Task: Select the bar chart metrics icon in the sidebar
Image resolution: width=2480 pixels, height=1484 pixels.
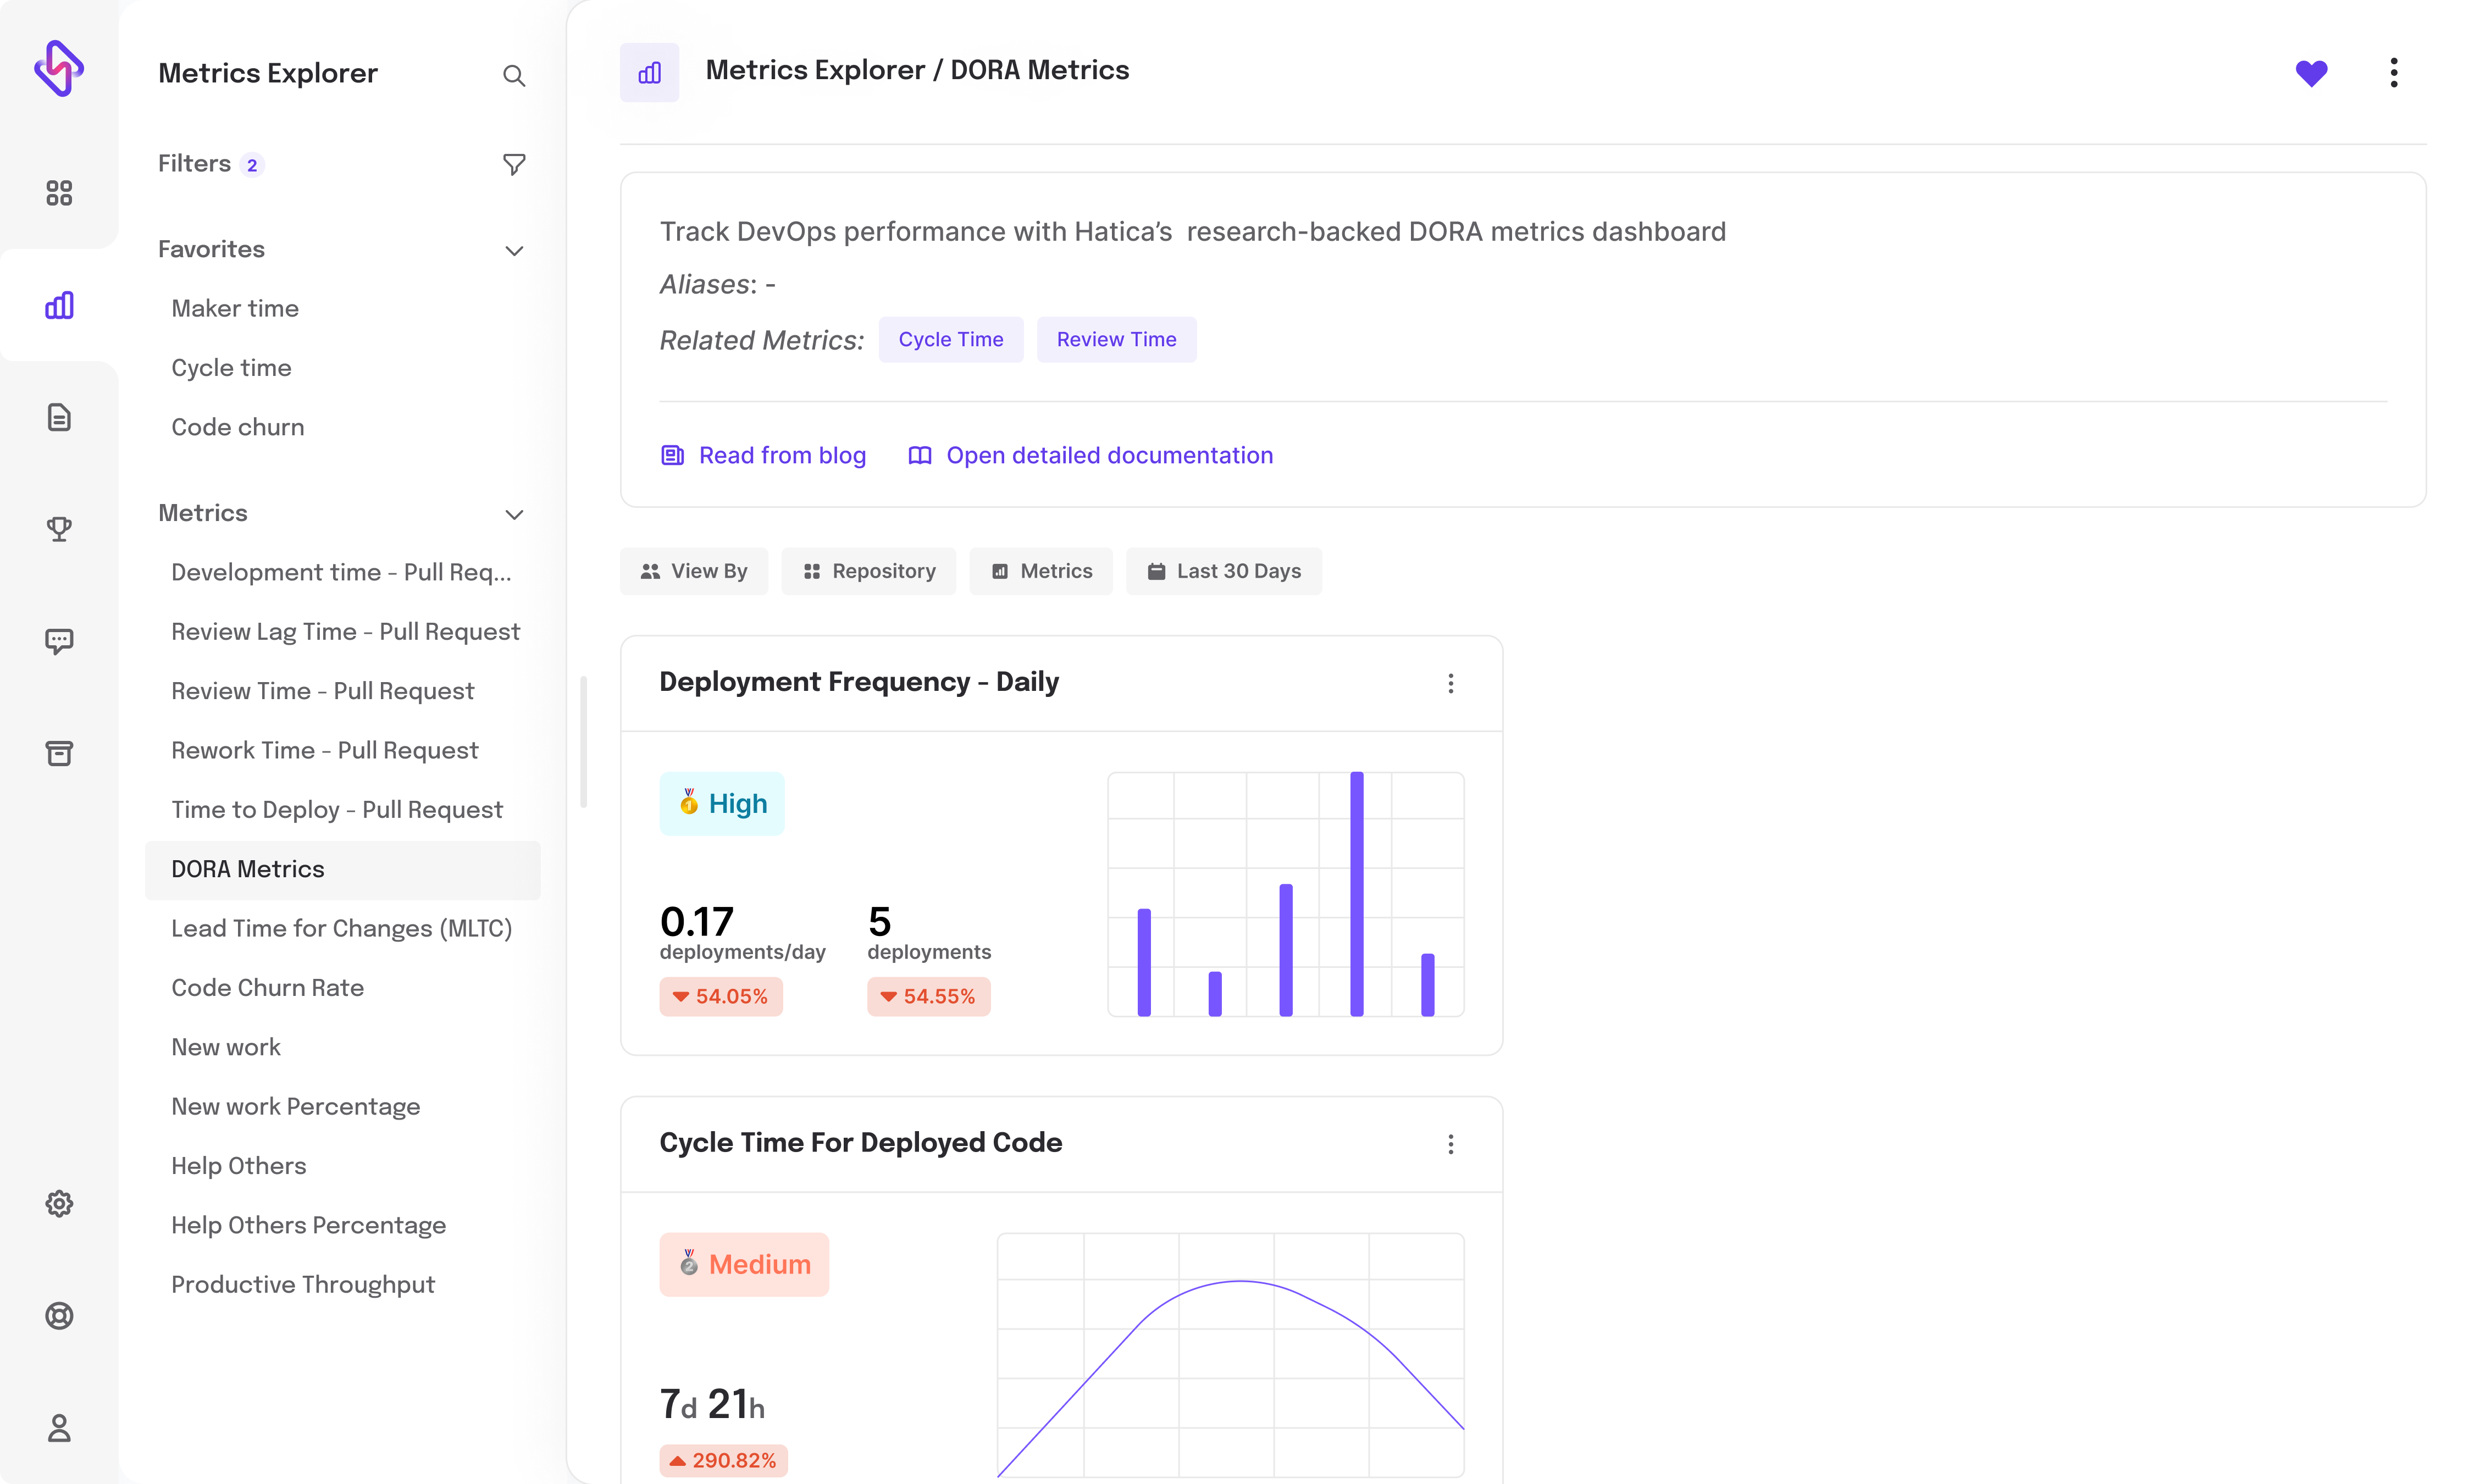Action: pos(59,305)
